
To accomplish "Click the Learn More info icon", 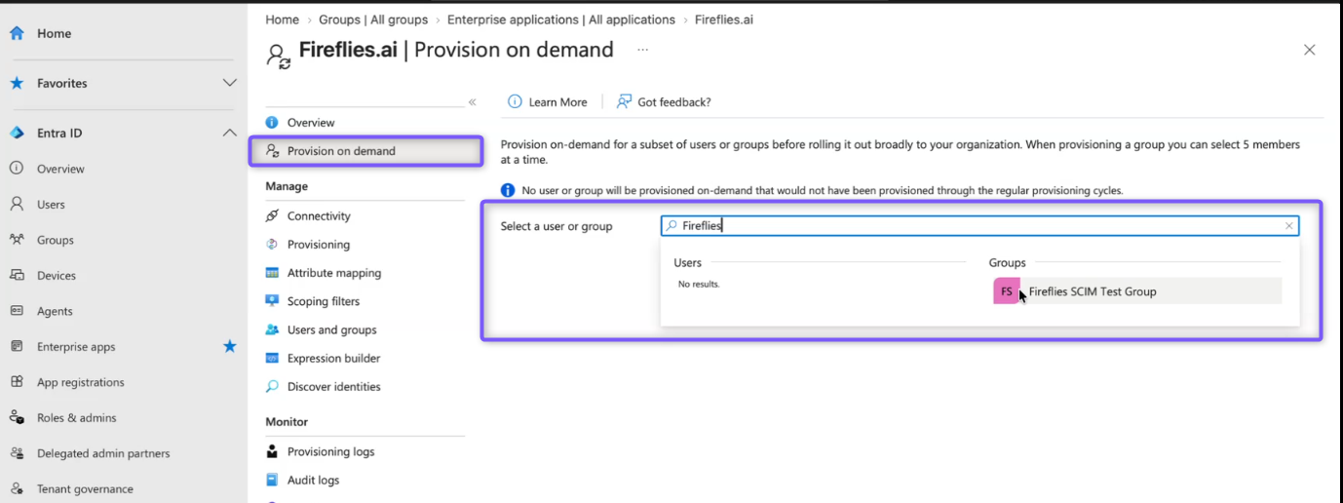I will pos(515,101).
